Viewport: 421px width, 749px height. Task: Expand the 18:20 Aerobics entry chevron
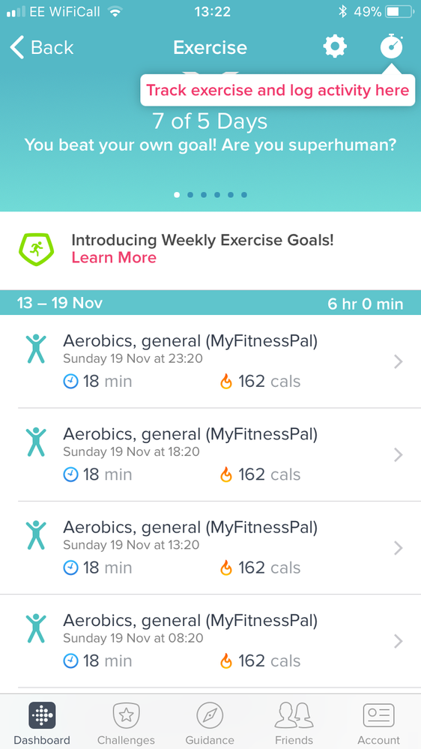click(x=399, y=455)
